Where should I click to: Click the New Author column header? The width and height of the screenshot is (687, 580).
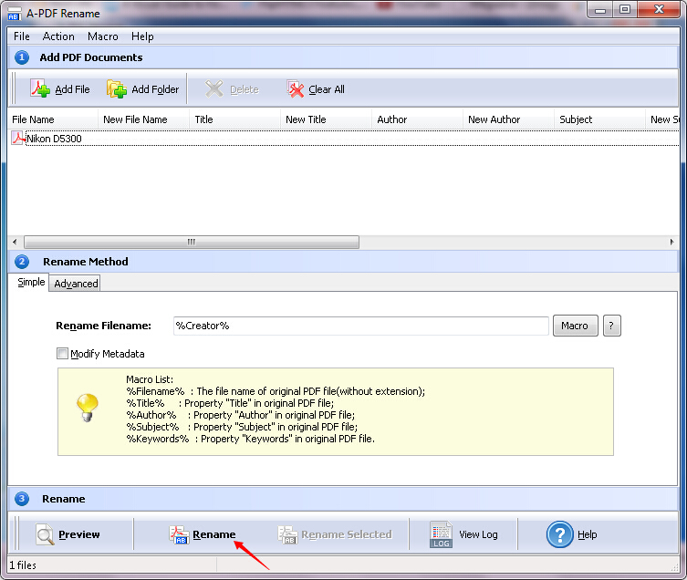click(508, 119)
